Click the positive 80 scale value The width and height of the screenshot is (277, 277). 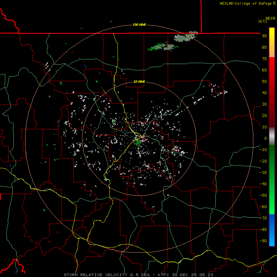[x=264, y=47]
